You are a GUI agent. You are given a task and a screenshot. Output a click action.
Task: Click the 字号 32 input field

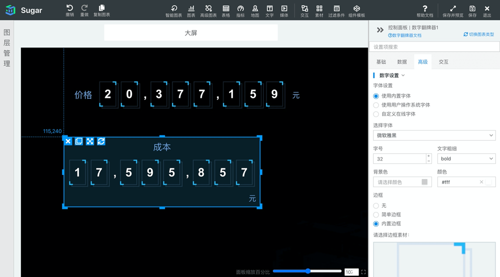click(399, 158)
